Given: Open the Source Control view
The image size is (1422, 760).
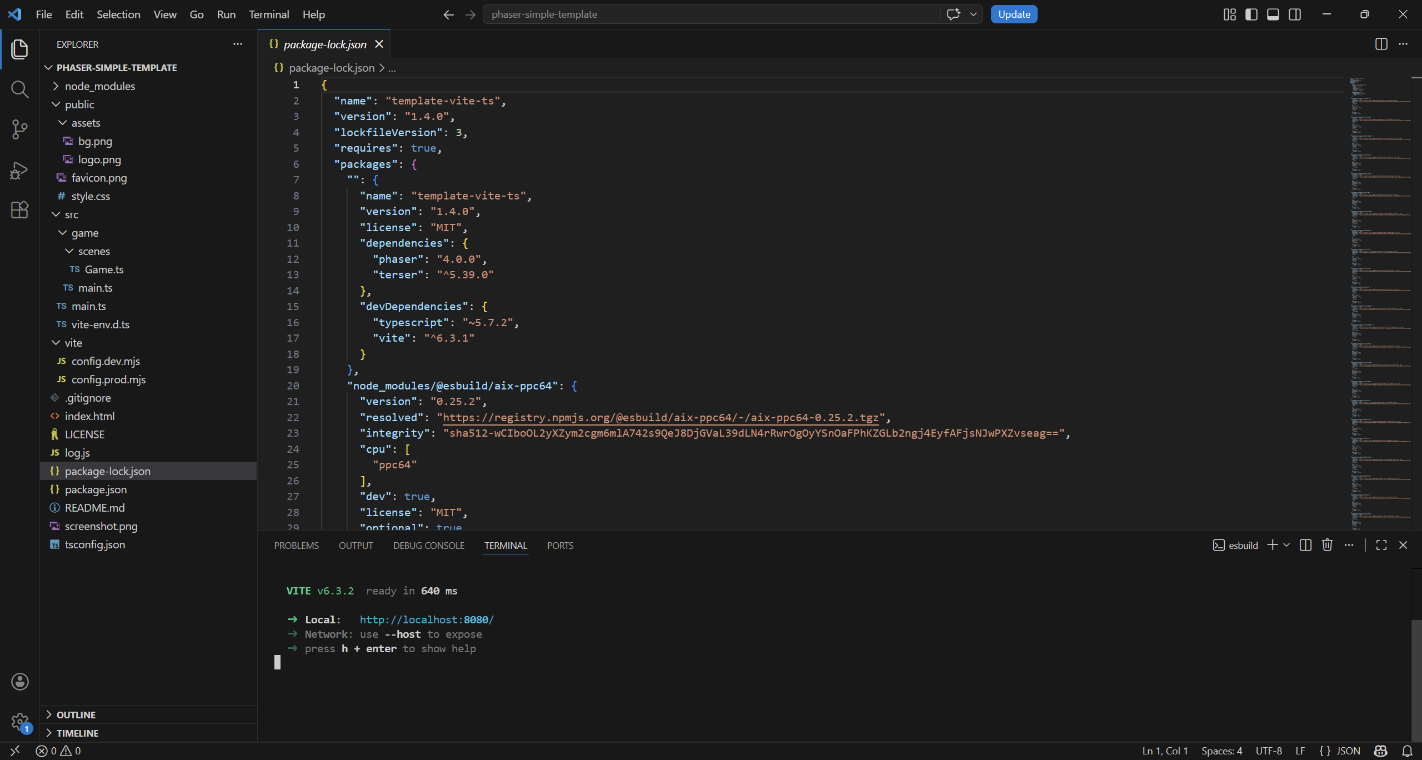Looking at the screenshot, I should coord(19,129).
